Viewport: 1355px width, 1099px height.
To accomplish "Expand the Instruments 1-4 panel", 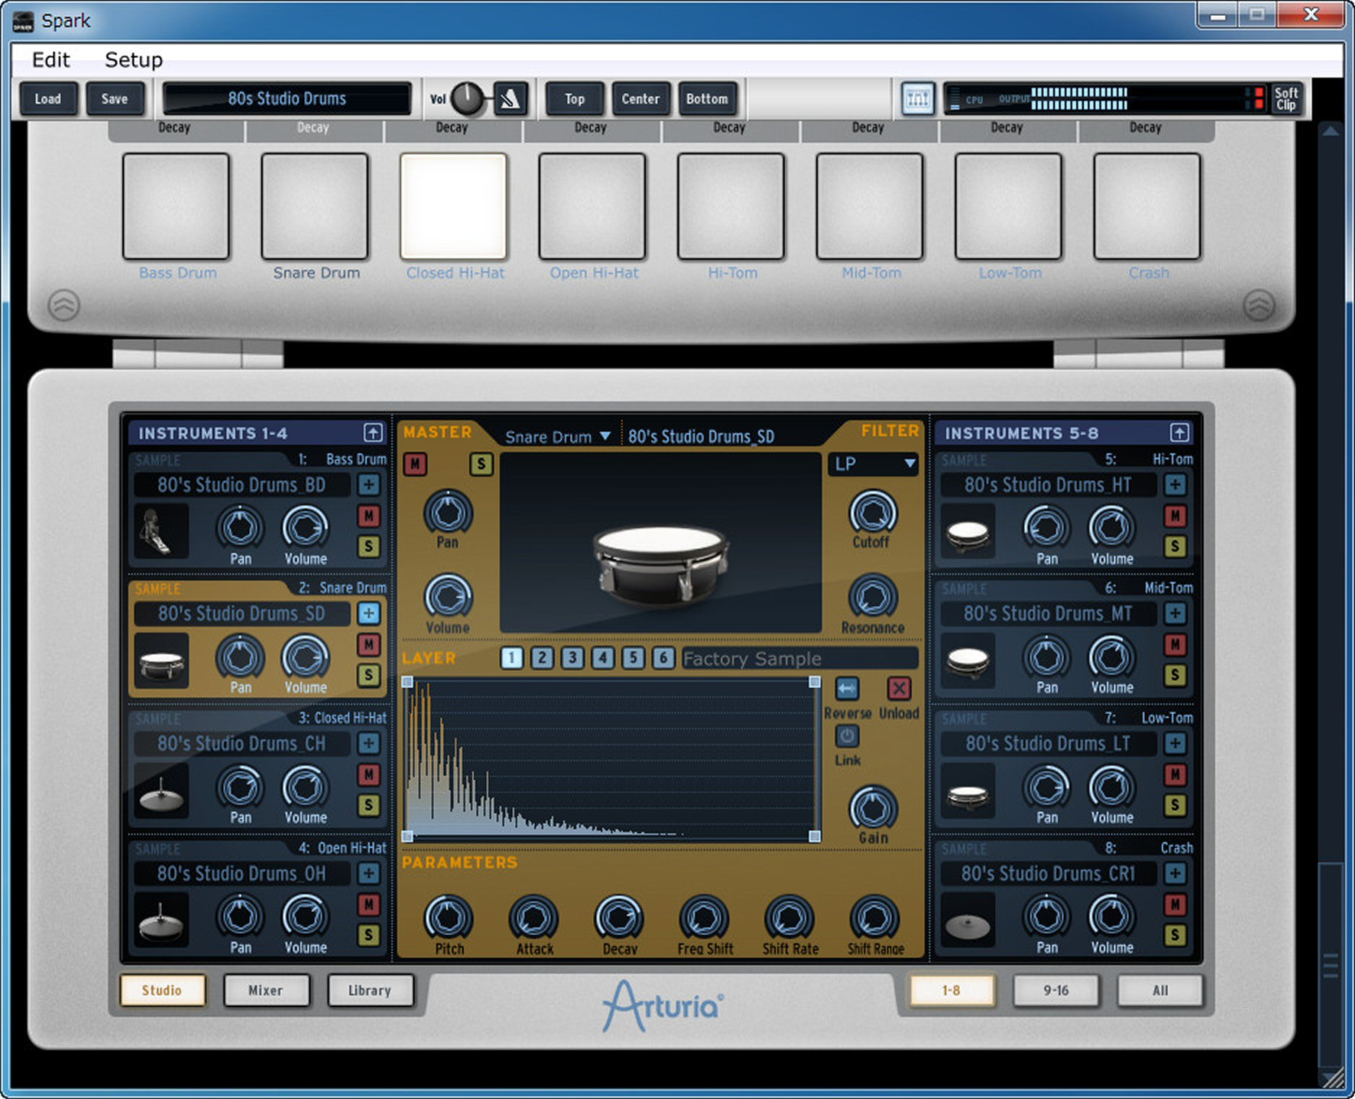I will tap(373, 433).
